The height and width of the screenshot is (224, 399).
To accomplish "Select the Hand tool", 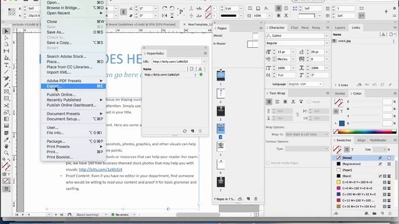I will point(6,146).
